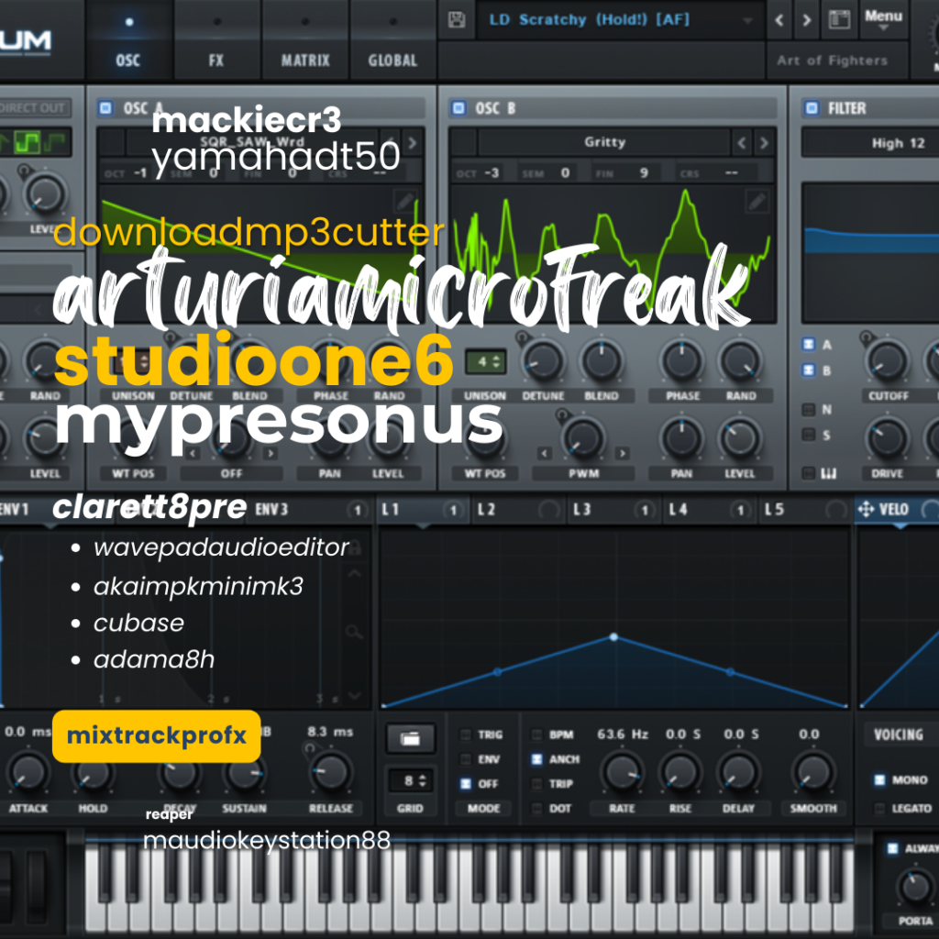Open the LD Scratchy preset name dropdown

pyautogui.click(x=621, y=20)
